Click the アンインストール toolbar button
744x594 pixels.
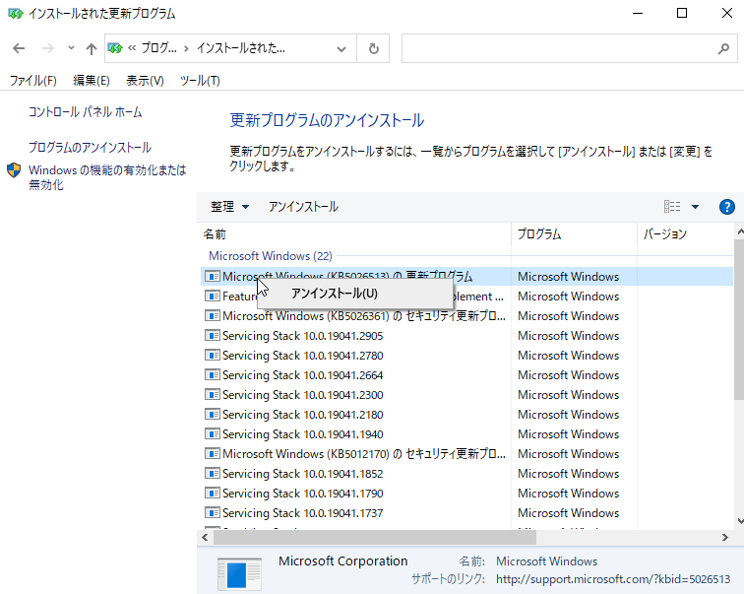pyautogui.click(x=303, y=207)
